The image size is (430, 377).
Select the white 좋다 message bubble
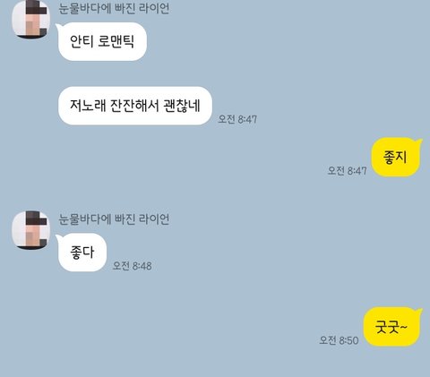tap(82, 253)
